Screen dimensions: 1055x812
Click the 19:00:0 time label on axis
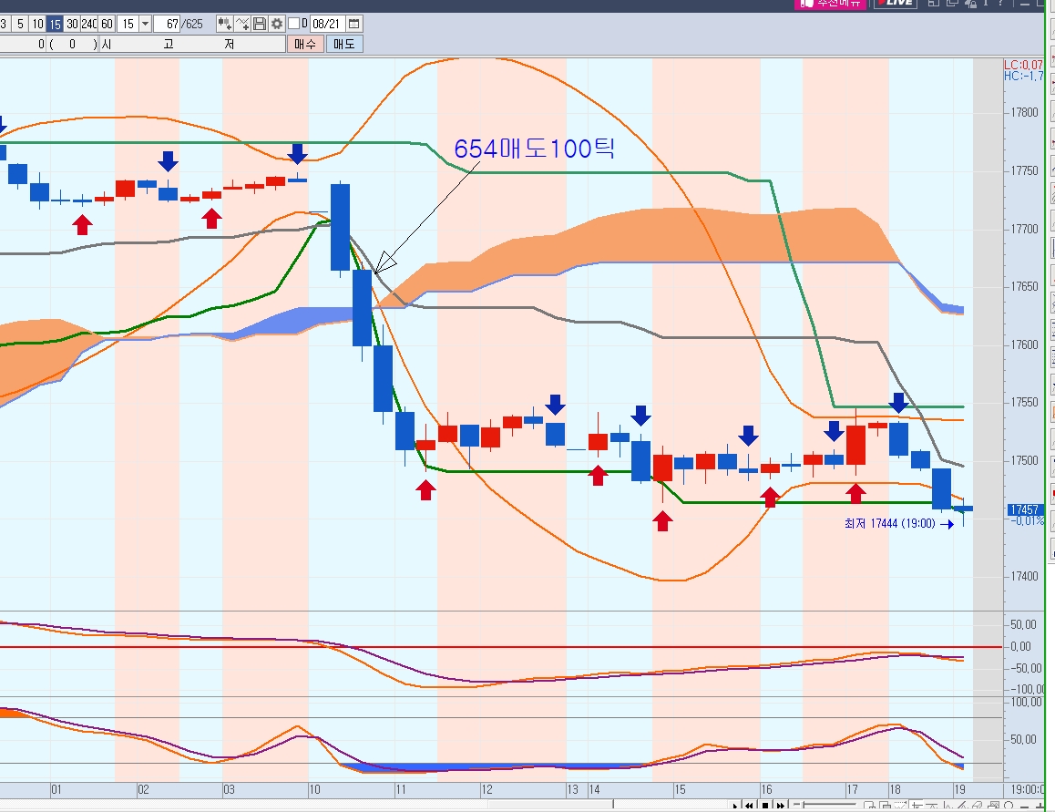coord(1028,789)
